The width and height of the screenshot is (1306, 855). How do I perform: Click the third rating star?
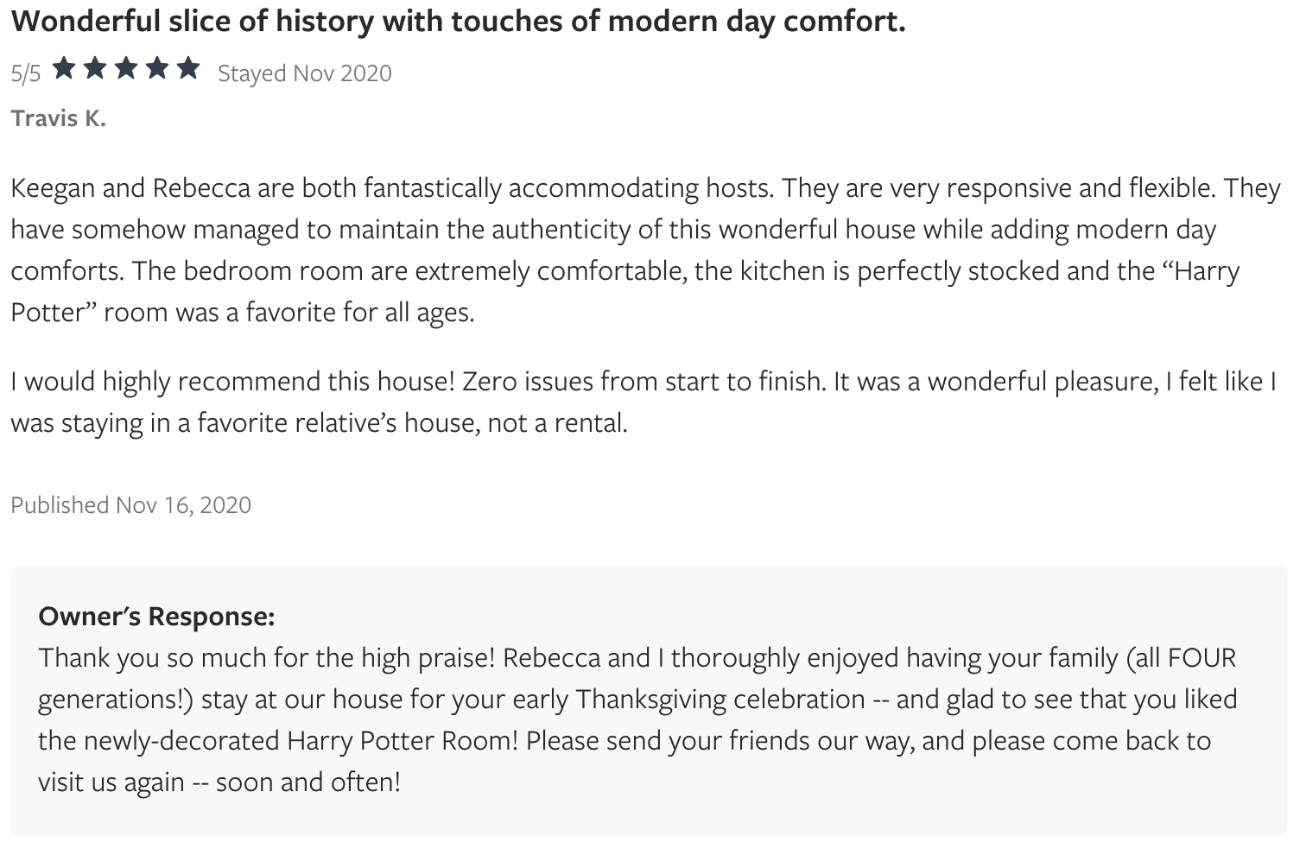(x=126, y=68)
